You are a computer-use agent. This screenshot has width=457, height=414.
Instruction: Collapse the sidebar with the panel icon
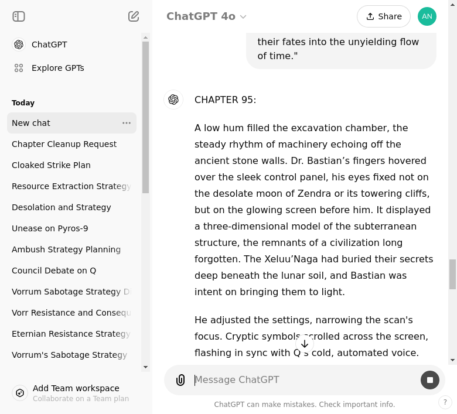pos(19,16)
